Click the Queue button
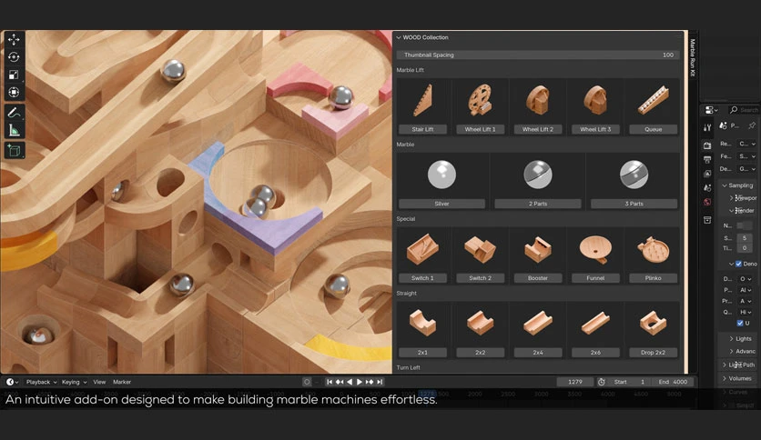The width and height of the screenshot is (761, 440). [x=653, y=129]
